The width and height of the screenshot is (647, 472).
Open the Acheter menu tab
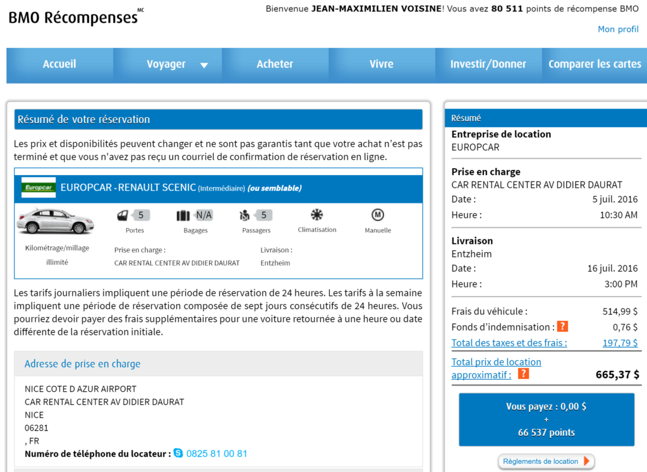click(x=275, y=64)
